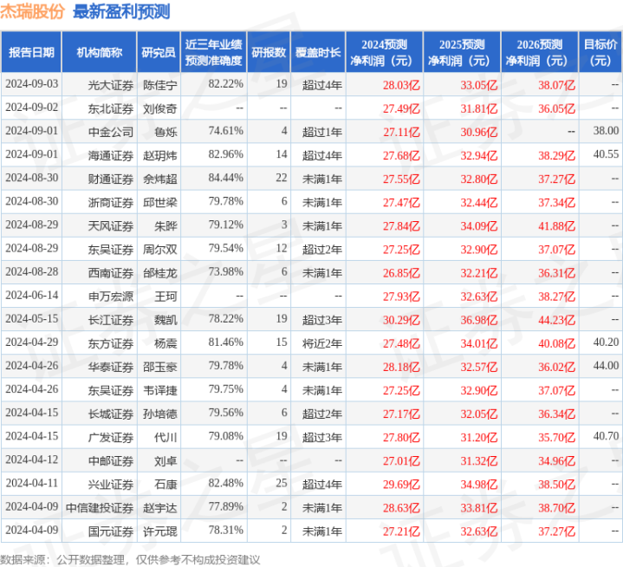Click the 杰瑞股份 title text

[x=33, y=11]
